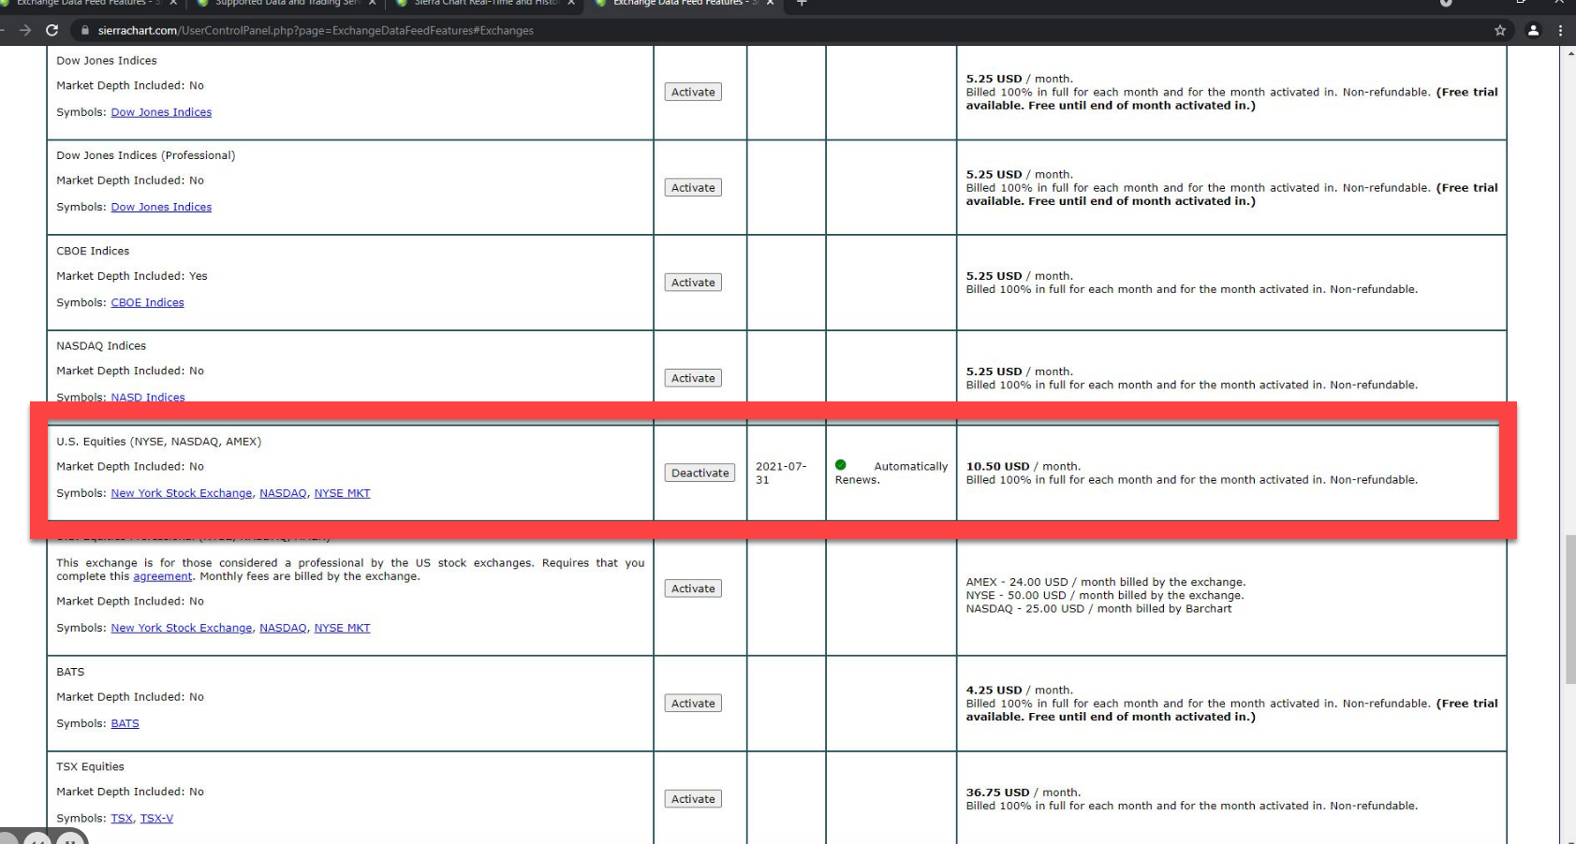Image resolution: width=1576 pixels, height=844 pixels.
Task: Switch to the Sierra Chart Real-Time tab
Action: click(485, 3)
